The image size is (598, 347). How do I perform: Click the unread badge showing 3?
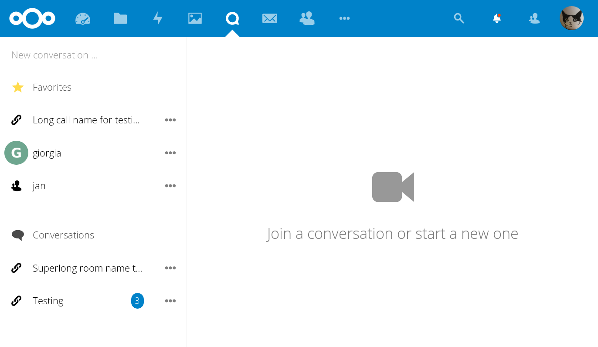(x=137, y=301)
